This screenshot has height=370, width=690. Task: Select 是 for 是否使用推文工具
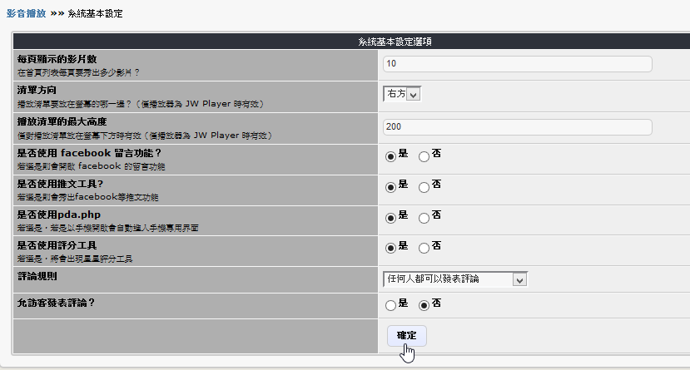click(x=390, y=187)
